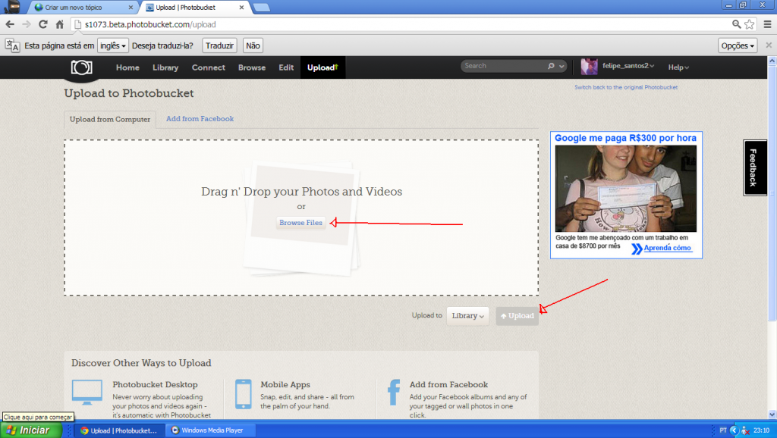Click the Traduzir button
Viewport: 777px width, 438px height.
point(219,45)
